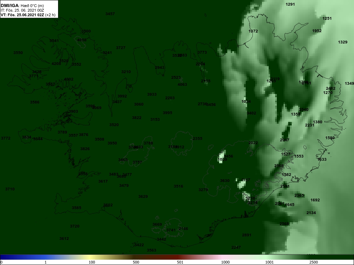Click the 3710 label over the ocean

[x=10, y=189]
